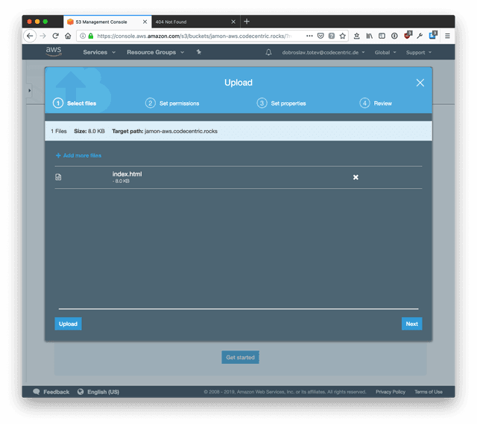Click the Upload button
Screen dimensions: 477x424
68,324
